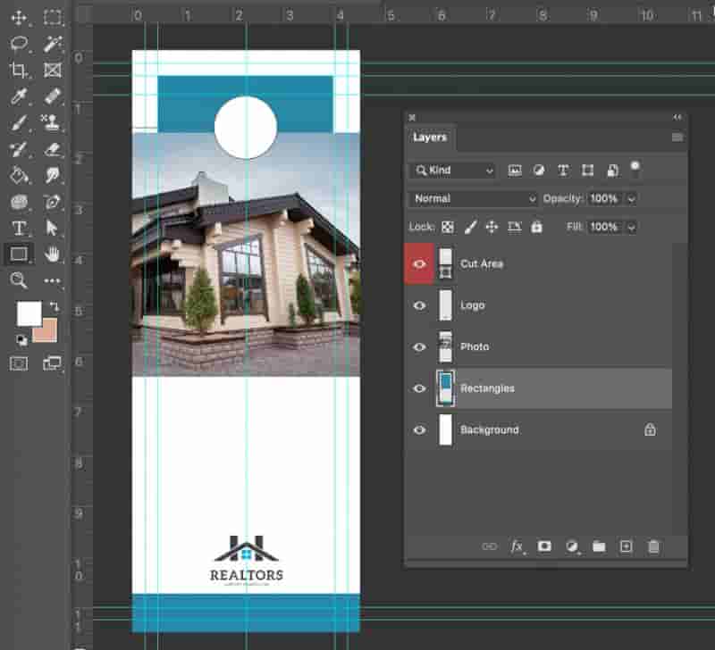Open the foreground color picker

(29, 313)
